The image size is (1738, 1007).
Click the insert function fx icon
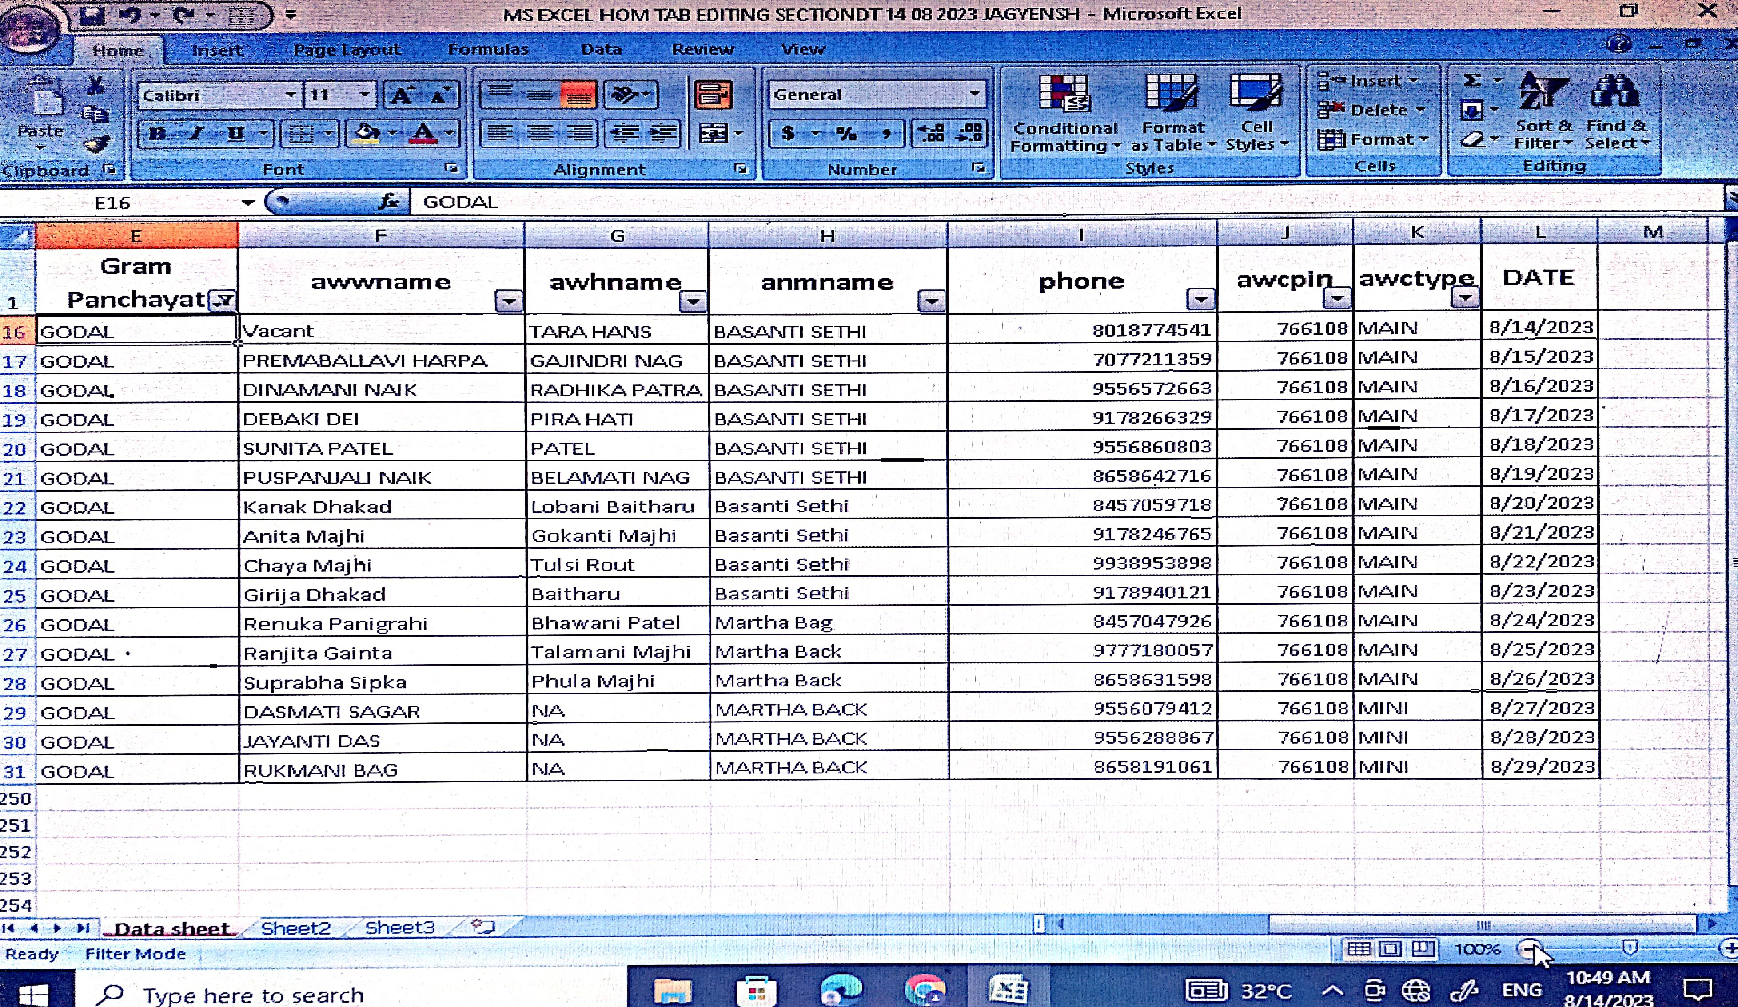(x=388, y=202)
